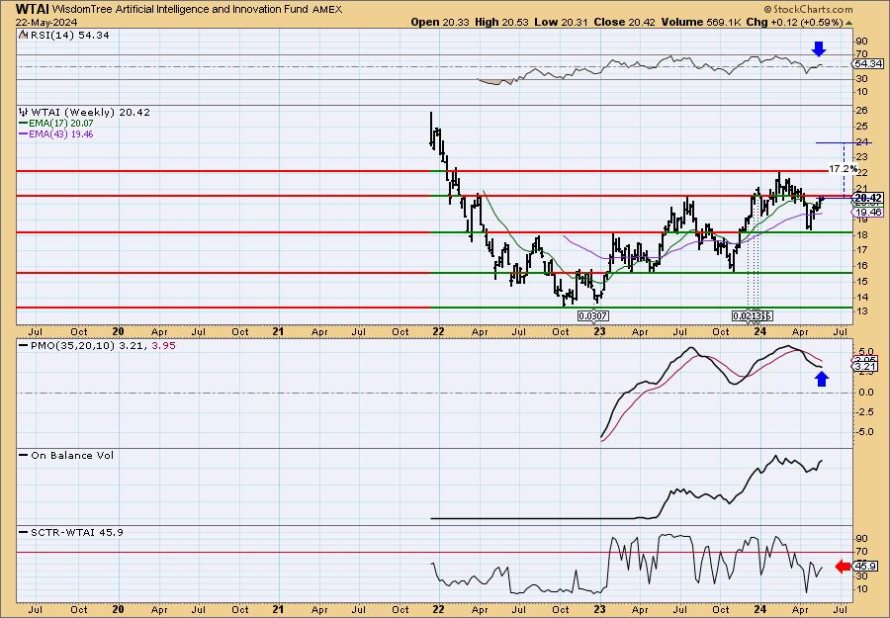The height and width of the screenshot is (618, 890).
Task: Open the StockCharts.com copyright link
Action: [x=808, y=9]
